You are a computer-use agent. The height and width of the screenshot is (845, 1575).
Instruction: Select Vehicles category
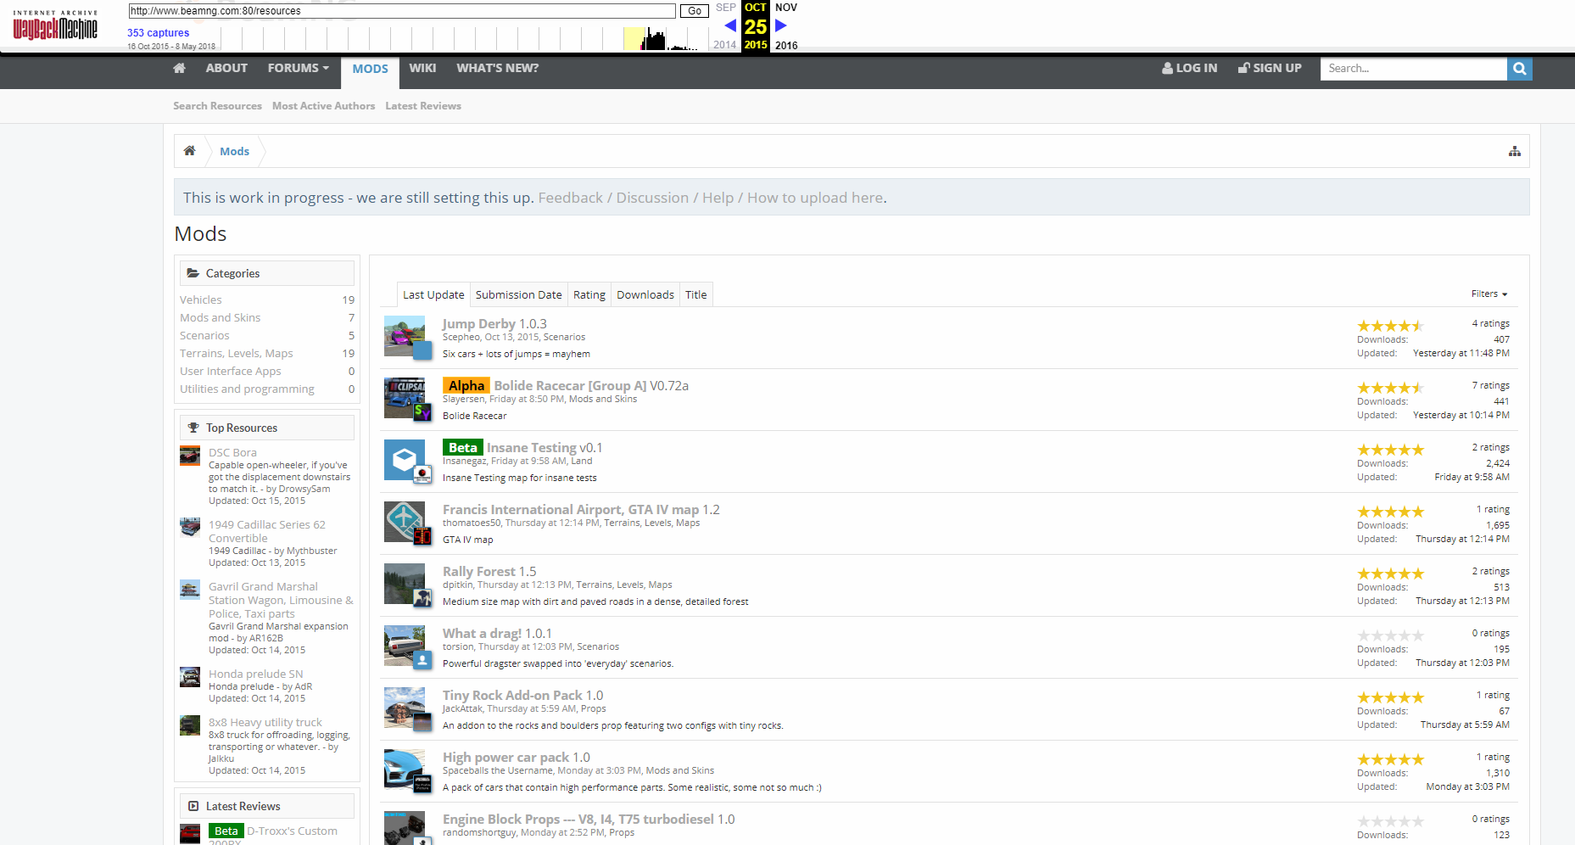point(201,300)
